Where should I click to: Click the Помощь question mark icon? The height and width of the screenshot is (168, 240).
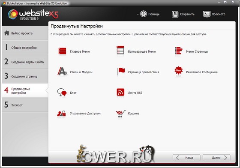(x=144, y=14)
